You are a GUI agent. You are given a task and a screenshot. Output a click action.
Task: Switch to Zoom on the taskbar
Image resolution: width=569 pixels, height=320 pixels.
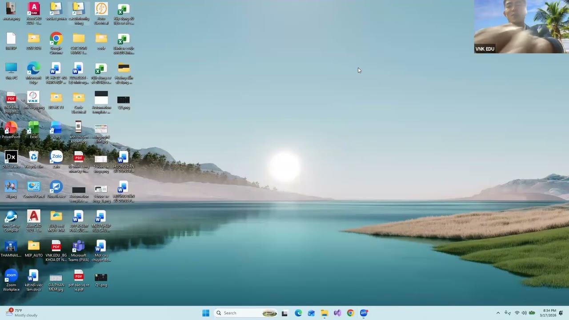click(x=364, y=313)
